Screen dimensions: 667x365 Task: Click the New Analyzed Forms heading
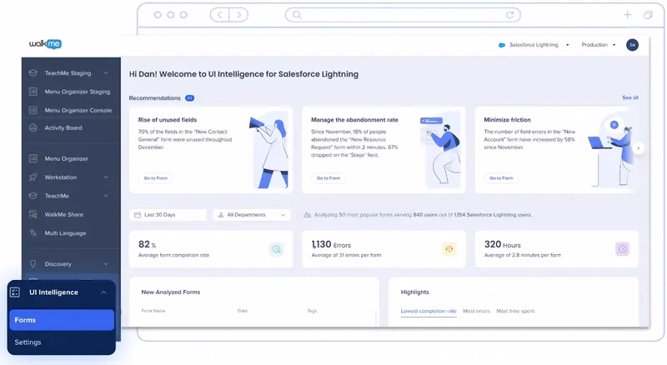(171, 292)
